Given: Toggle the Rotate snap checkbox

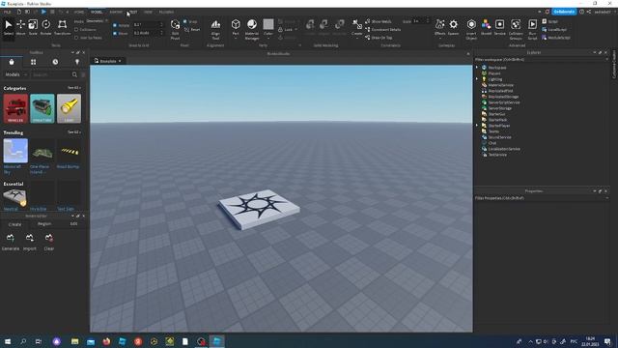Looking at the screenshot, I should point(115,25).
